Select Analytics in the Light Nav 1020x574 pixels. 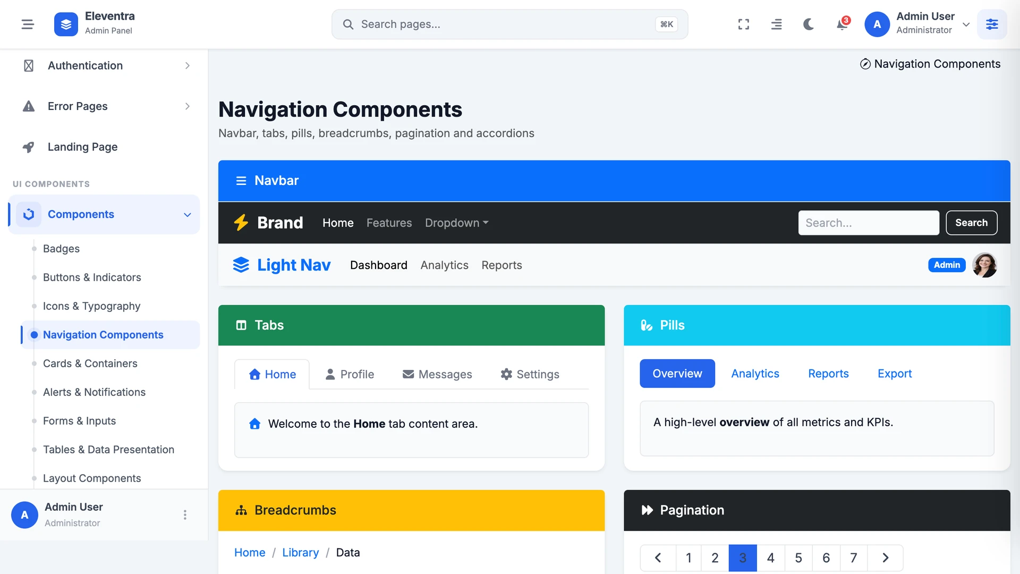tap(444, 265)
